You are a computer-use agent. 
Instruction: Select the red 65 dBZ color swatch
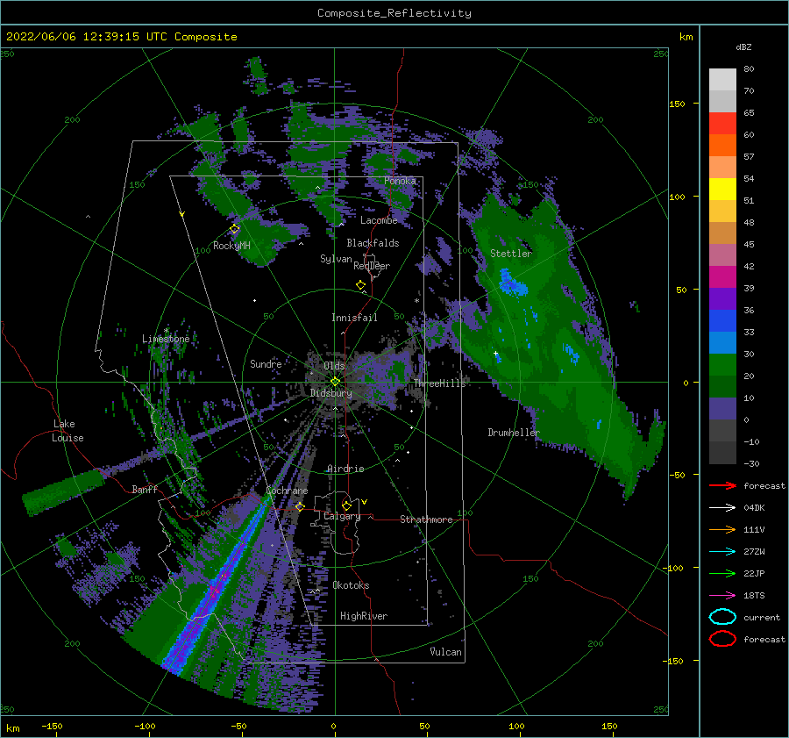[x=722, y=123]
